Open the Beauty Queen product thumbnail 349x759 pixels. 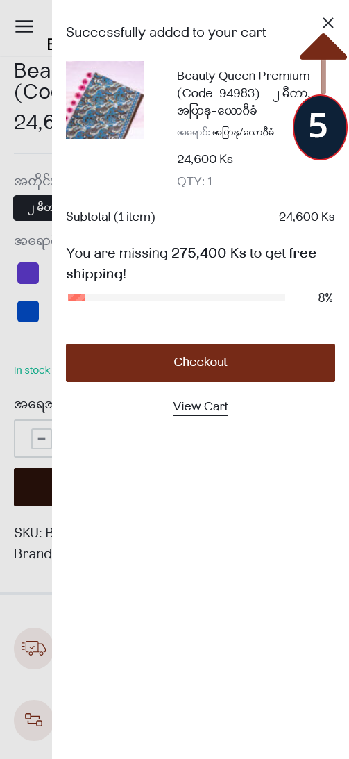coord(105,100)
